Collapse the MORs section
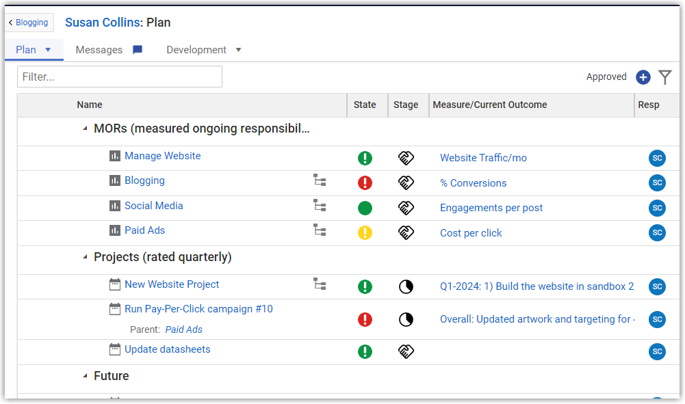This screenshot has width=685, height=404. coord(86,128)
